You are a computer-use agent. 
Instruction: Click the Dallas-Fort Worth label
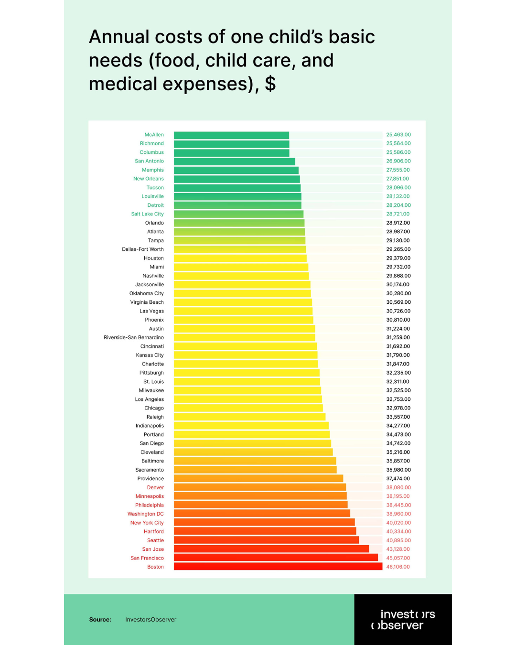(143, 249)
